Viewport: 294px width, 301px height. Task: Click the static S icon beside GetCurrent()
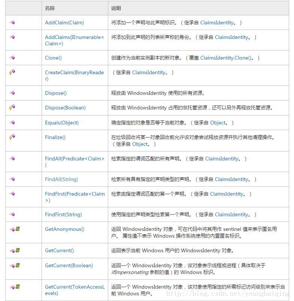(x=18, y=250)
